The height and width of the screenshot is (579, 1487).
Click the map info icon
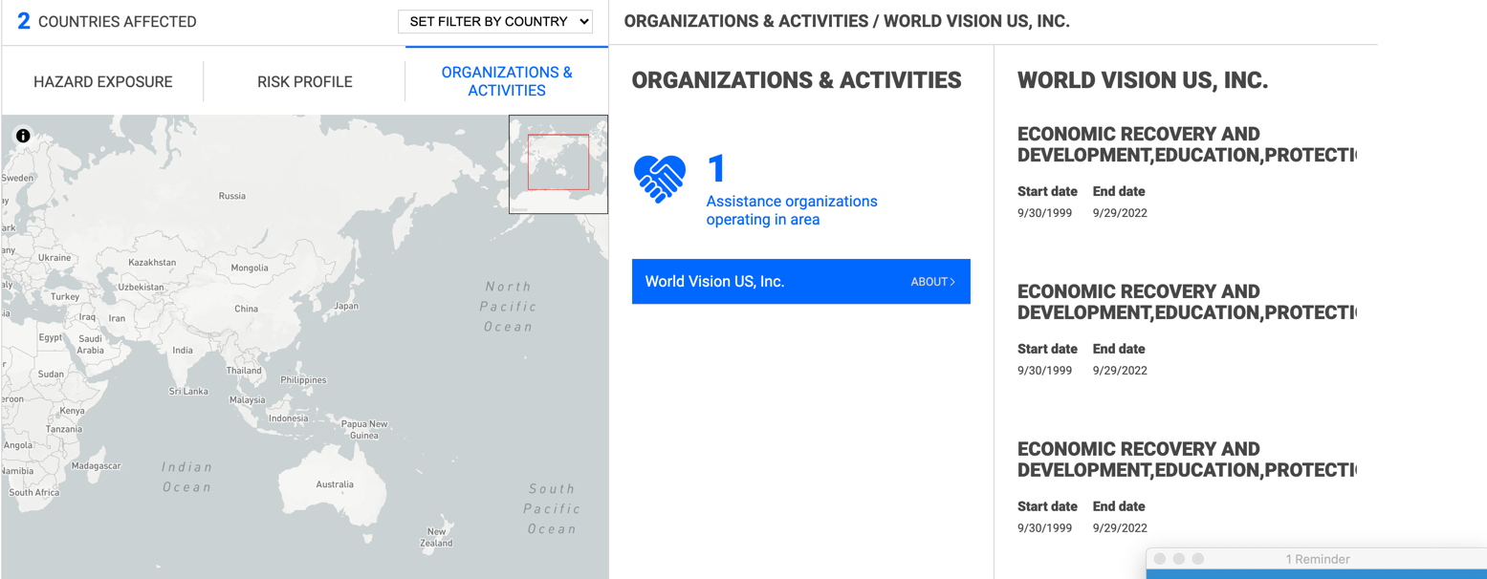tap(23, 136)
